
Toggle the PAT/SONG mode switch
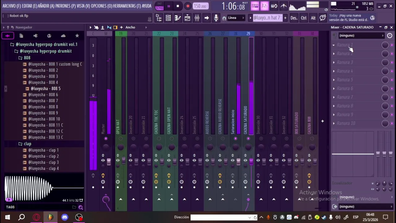coord(159,6)
